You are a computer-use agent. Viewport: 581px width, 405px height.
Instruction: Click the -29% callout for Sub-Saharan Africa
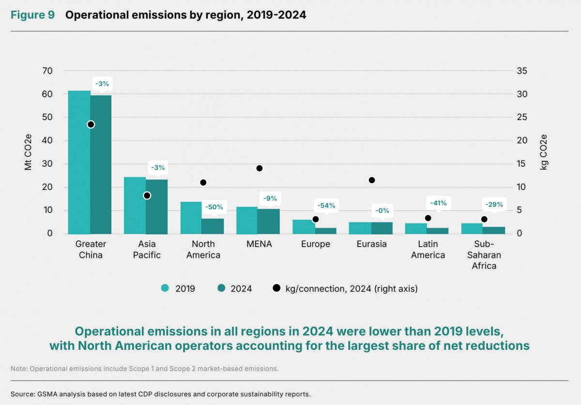pyautogui.click(x=494, y=204)
